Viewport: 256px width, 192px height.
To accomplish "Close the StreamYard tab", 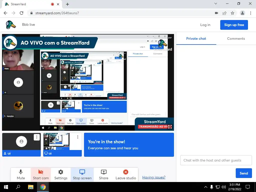I will point(58,4).
